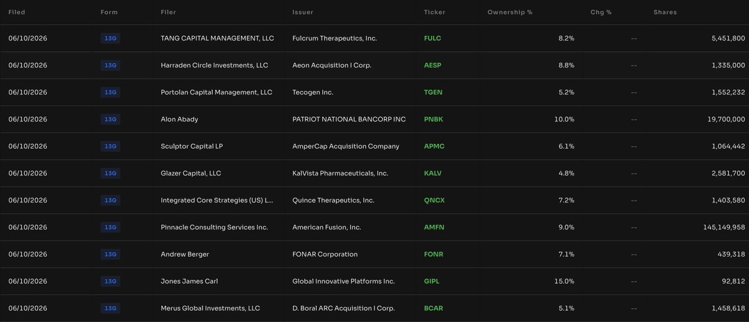Click the 13G badge in Merus Global row
This screenshot has width=749, height=322.
coord(110,308)
